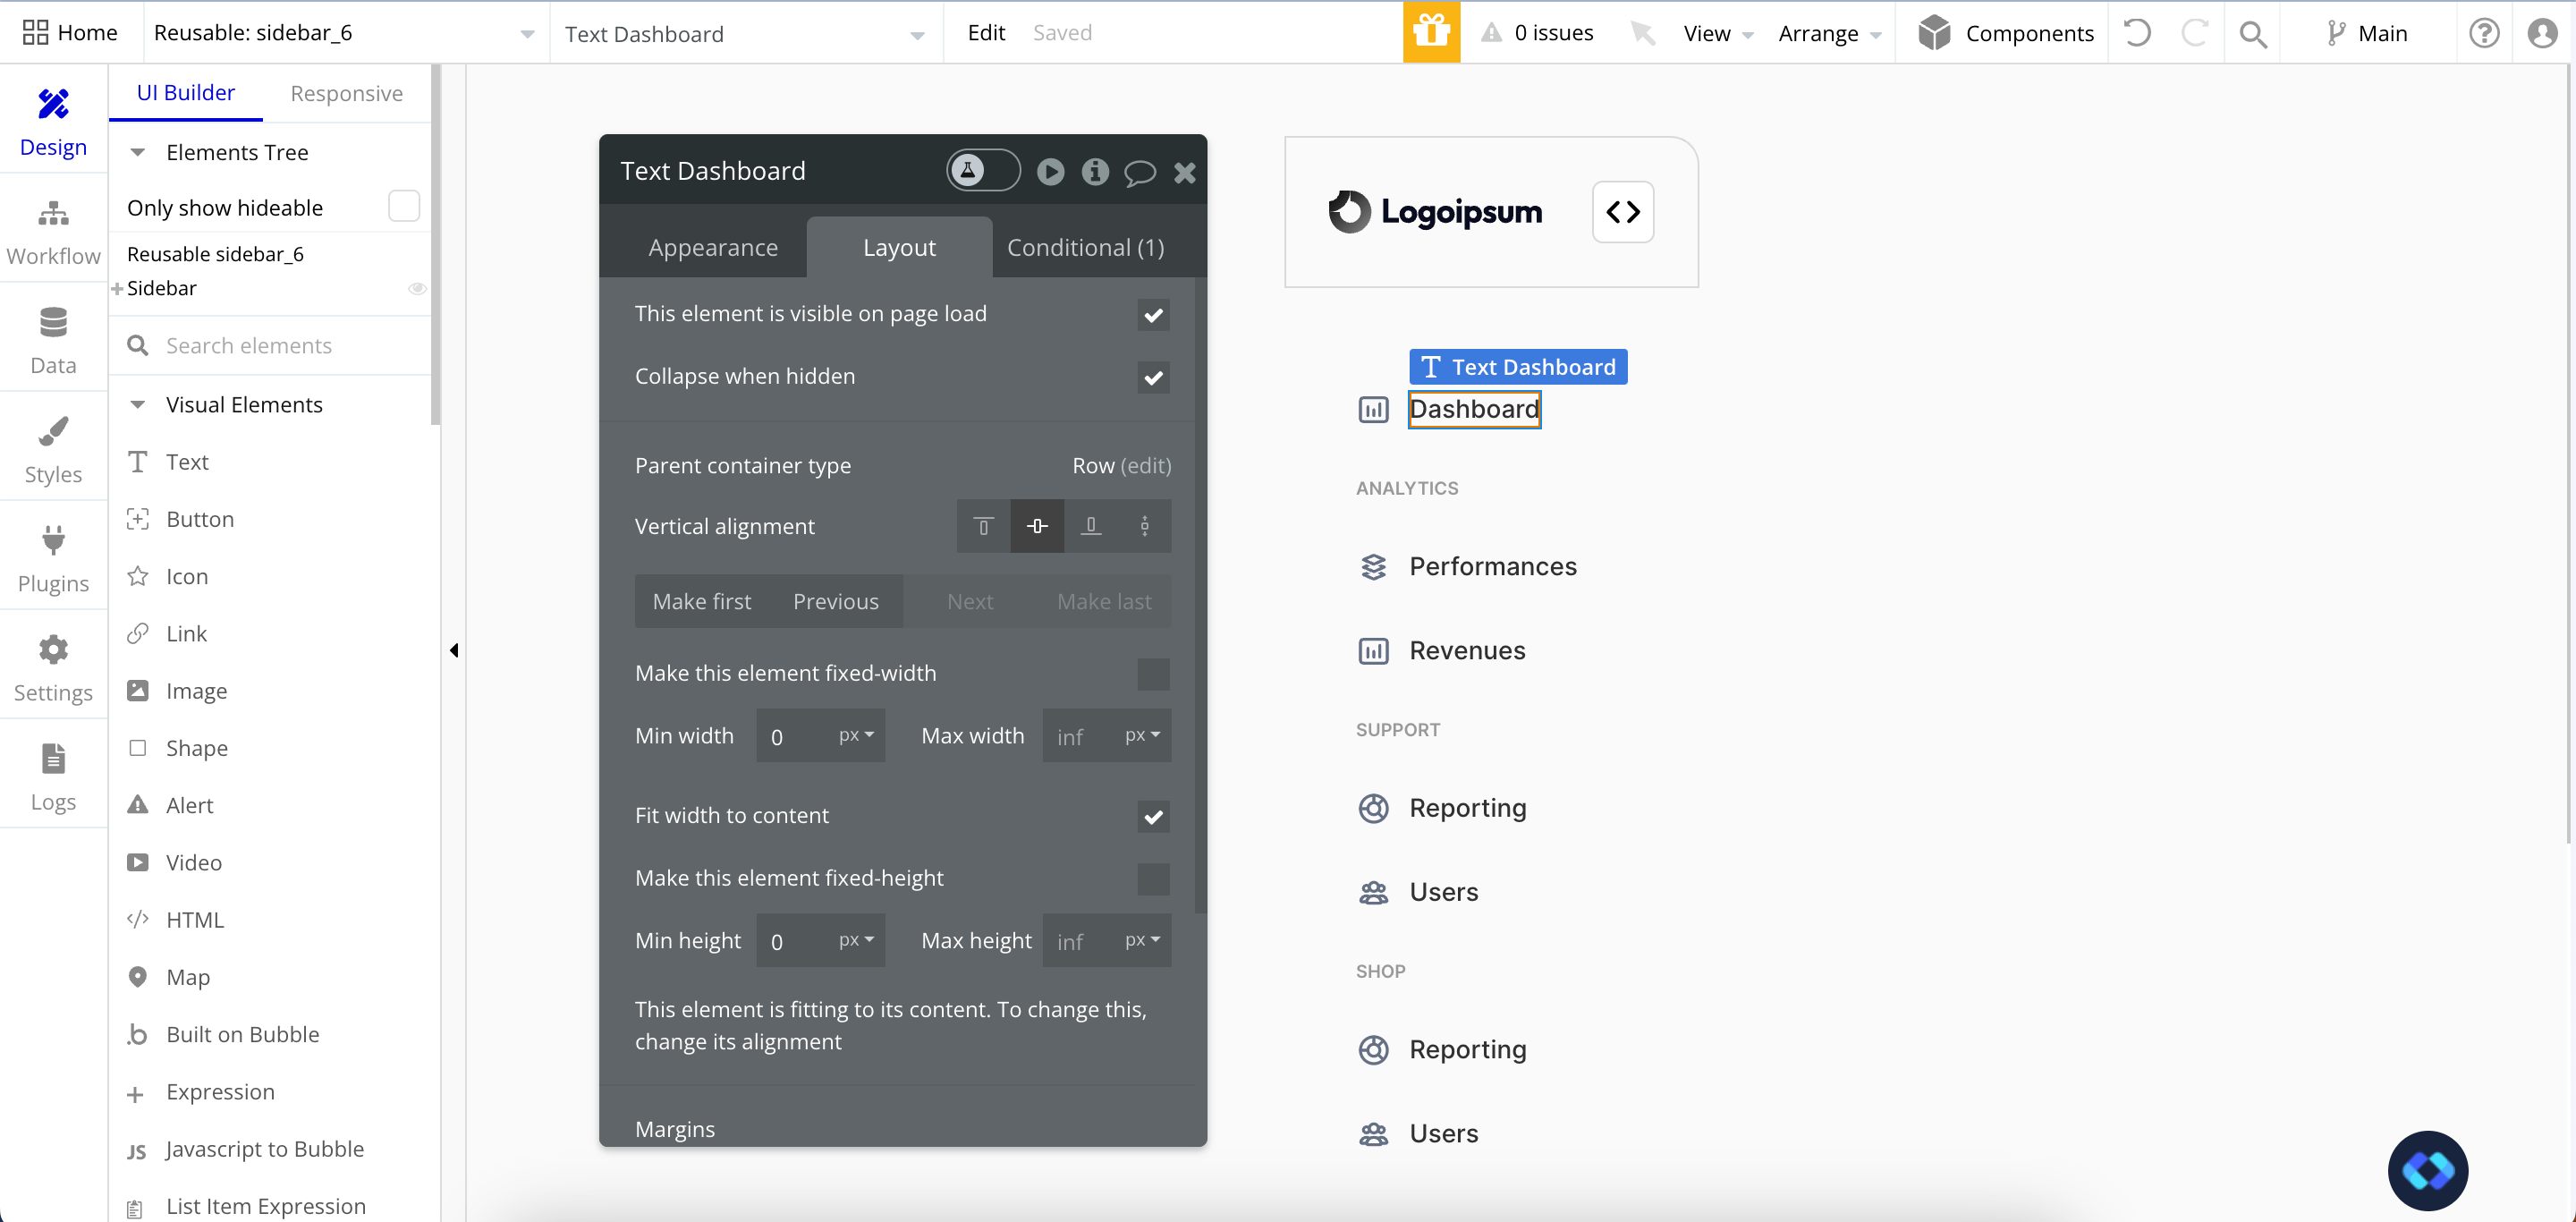This screenshot has height=1222, width=2576.
Task: Switch to the Responsive tab
Action: pyautogui.click(x=346, y=92)
